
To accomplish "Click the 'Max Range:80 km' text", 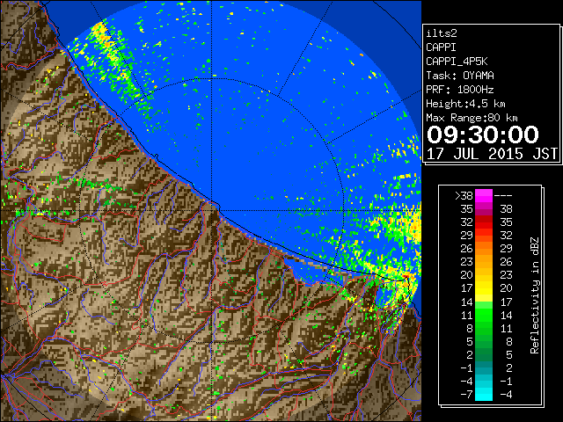I will click(x=472, y=118).
